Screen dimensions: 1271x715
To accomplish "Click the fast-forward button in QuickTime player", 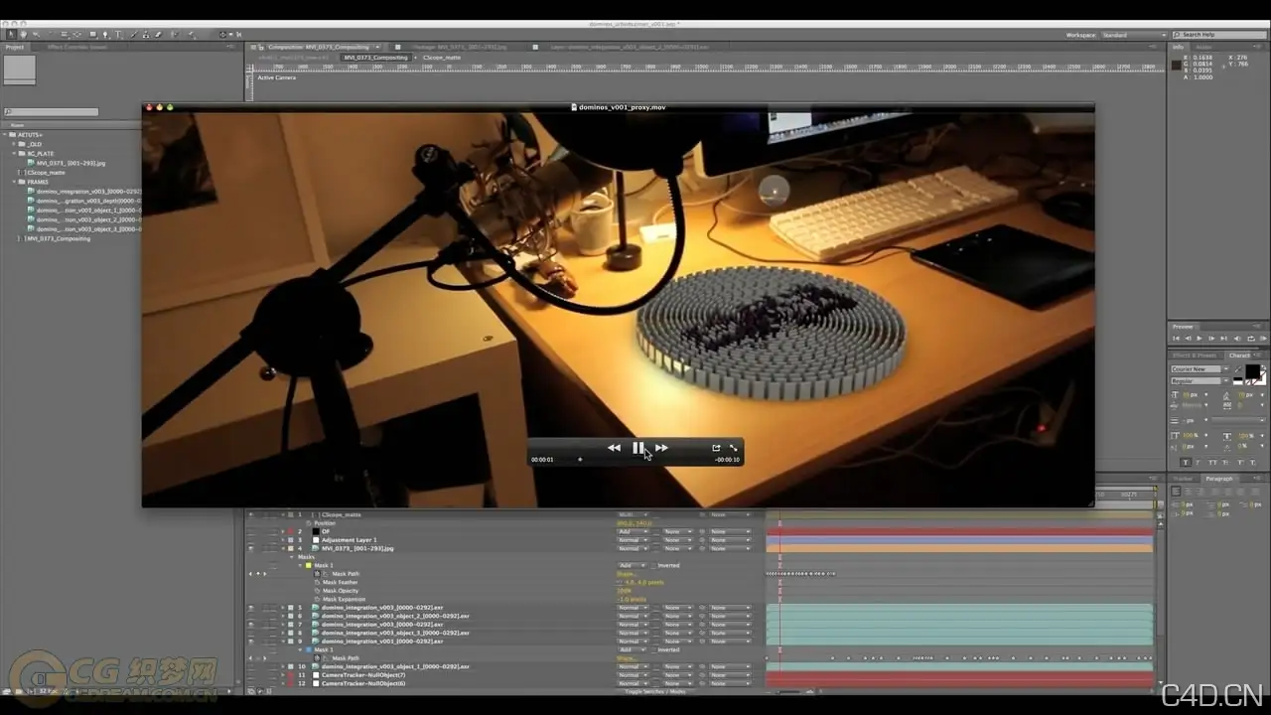I will [661, 448].
